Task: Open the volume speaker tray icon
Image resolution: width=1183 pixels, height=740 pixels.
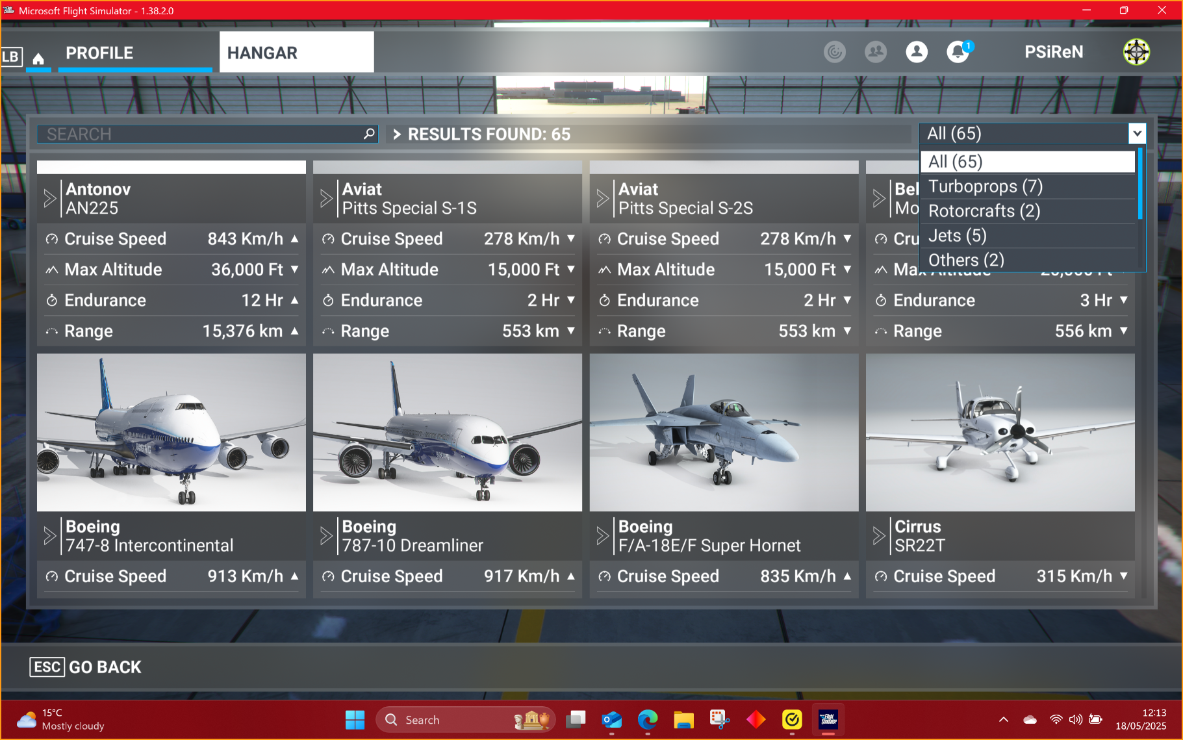Action: click(x=1076, y=720)
